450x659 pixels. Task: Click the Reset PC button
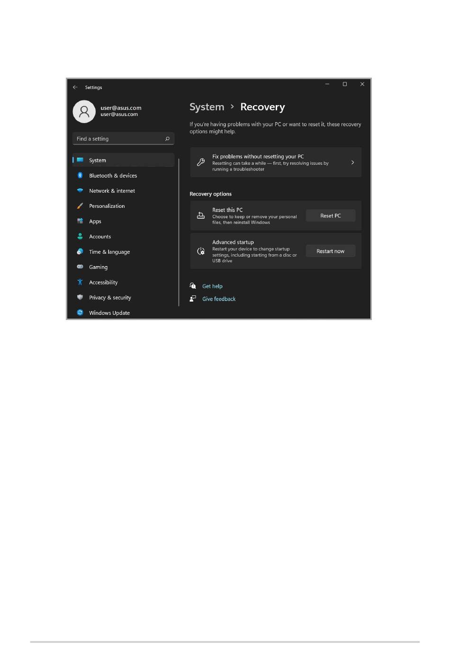331,216
